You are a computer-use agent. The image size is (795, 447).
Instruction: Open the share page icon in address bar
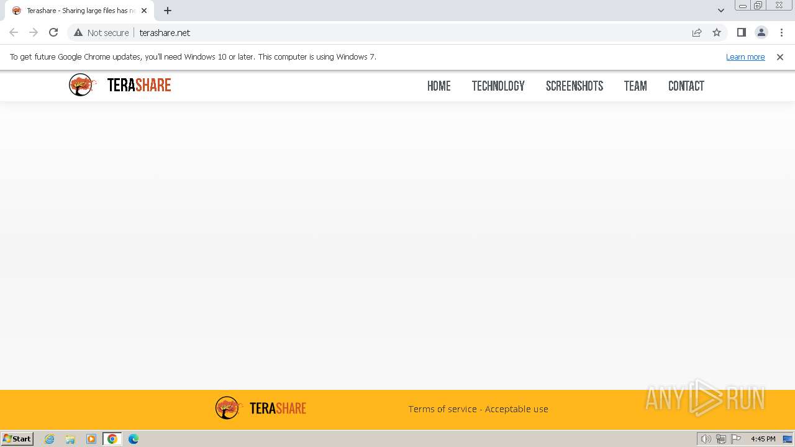coord(697,32)
